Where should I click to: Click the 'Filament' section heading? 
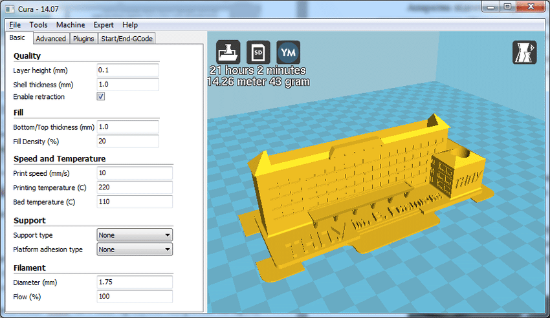click(30, 268)
